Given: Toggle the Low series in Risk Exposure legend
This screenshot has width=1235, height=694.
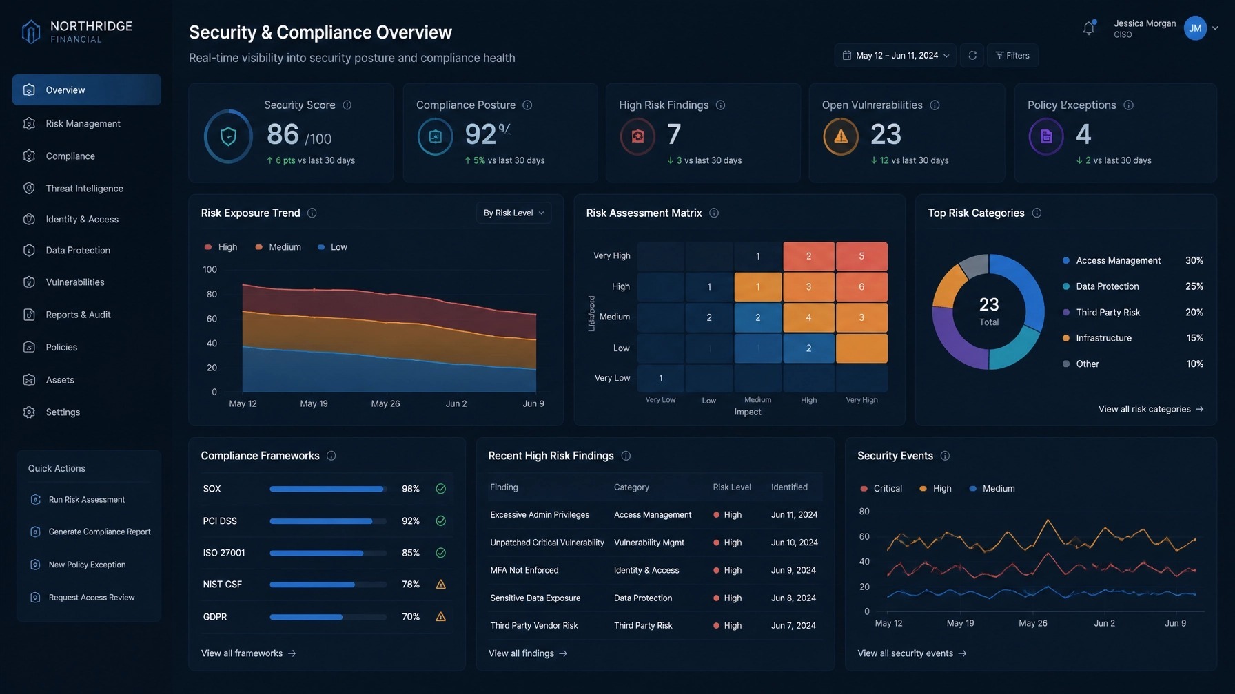Looking at the screenshot, I should coord(332,247).
